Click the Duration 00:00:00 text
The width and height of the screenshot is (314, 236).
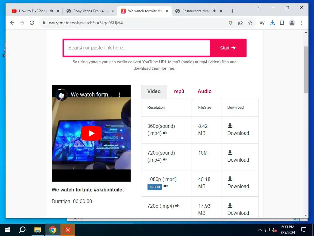[x=72, y=202]
